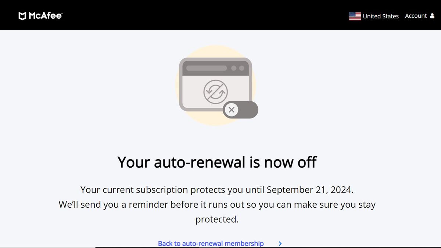Navigate back via the auto-renewal membership link

[211, 243]
